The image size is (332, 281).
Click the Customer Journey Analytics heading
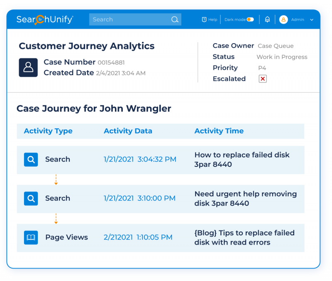87,46
